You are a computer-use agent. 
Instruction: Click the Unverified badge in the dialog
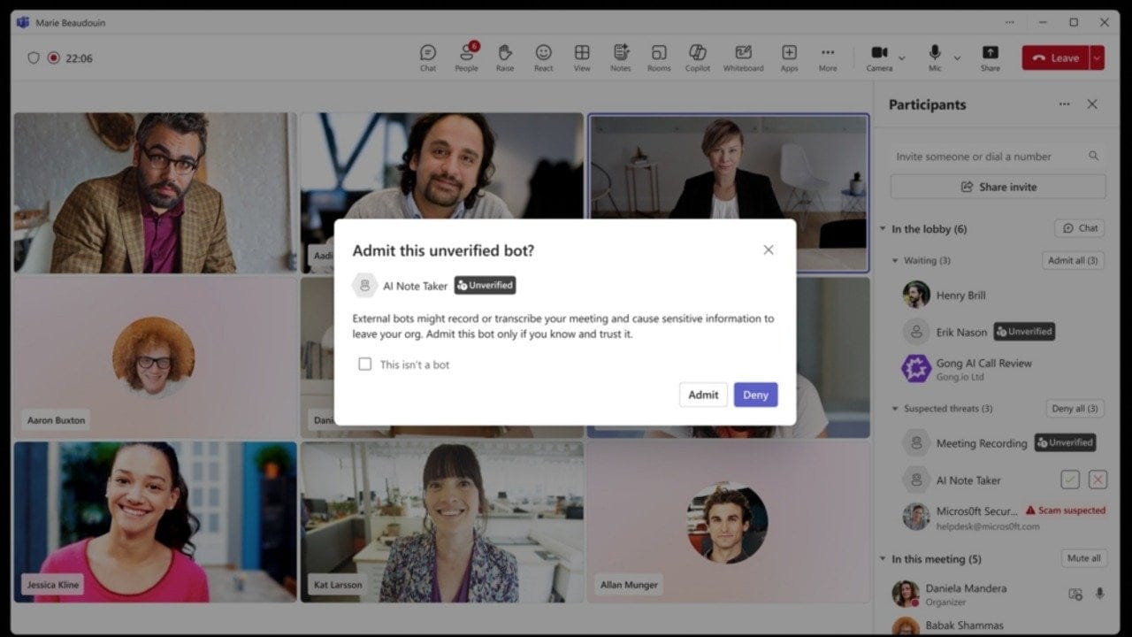[485, 285]
